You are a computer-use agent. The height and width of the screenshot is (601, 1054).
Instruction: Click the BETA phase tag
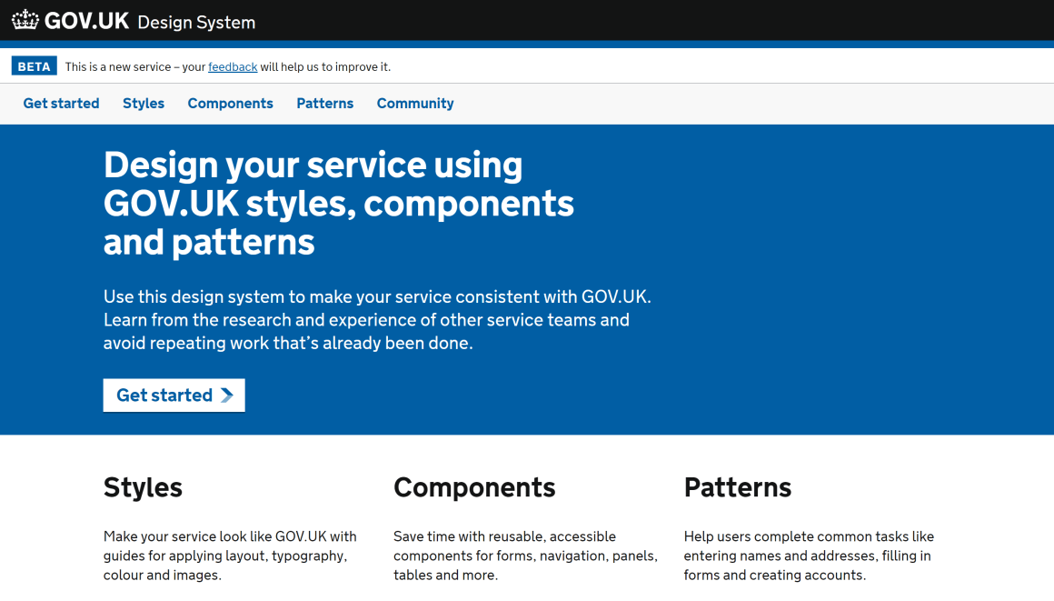click(35, 66)
